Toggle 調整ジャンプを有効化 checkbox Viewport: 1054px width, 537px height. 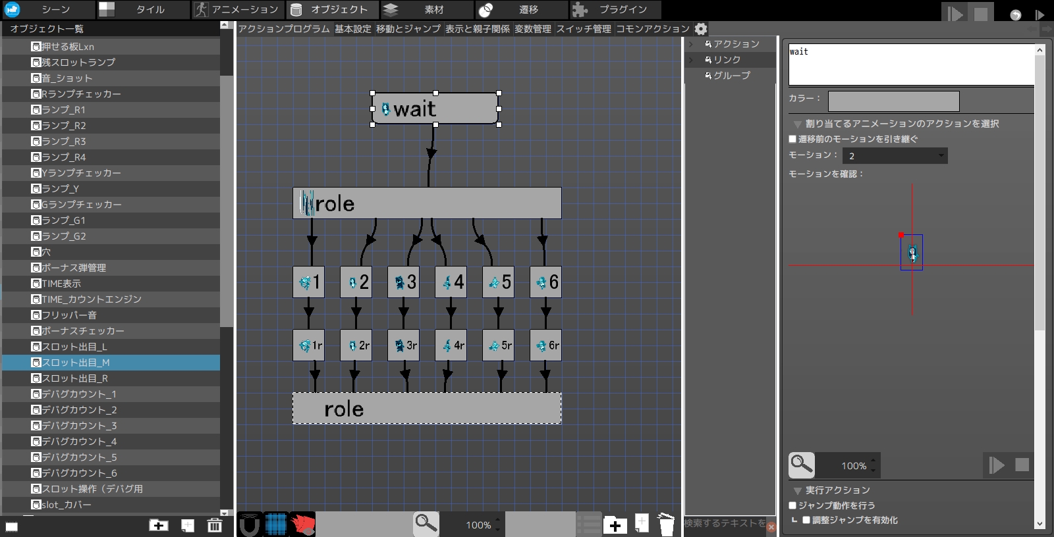pyautogui.click(x=806, y=520)
